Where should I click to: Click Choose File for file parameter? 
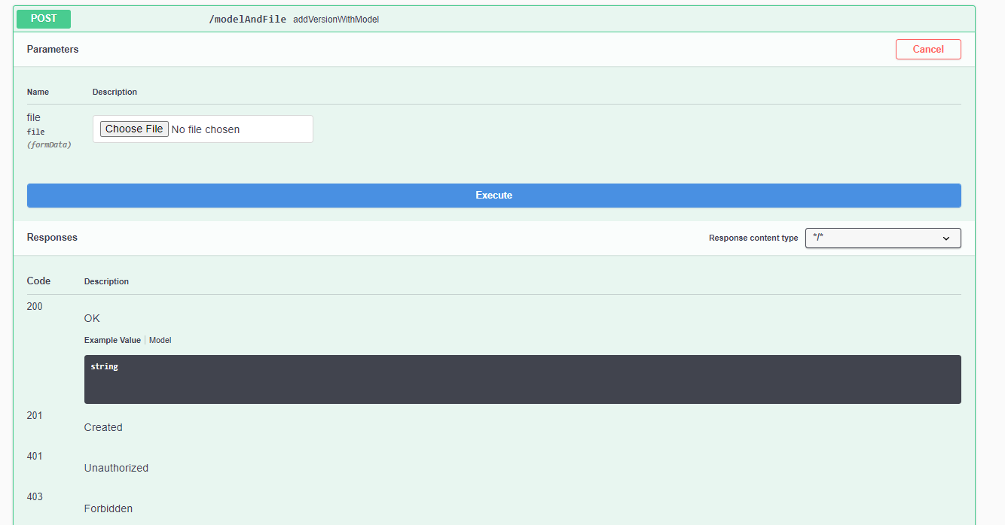134,129
